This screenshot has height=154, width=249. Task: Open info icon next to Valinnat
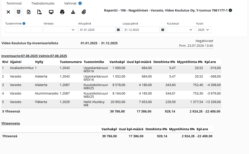point(80,3)
